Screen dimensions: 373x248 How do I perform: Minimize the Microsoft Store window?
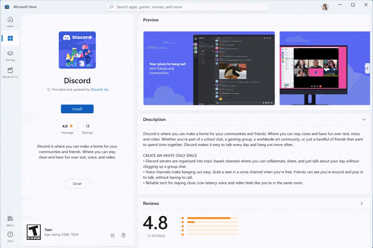[x=340, y=5]
